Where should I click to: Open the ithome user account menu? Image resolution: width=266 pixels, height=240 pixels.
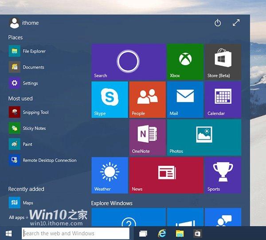[23, 23]
